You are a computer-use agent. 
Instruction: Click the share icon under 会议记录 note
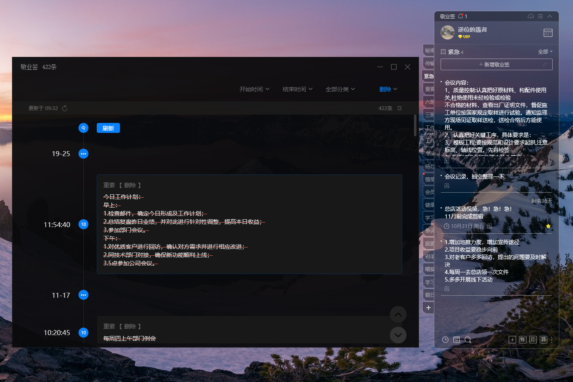coord(447,186)
